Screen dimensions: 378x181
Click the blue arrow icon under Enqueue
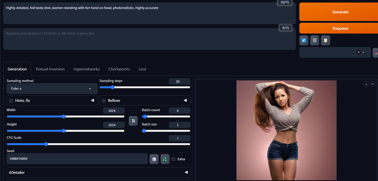point(304,40)
